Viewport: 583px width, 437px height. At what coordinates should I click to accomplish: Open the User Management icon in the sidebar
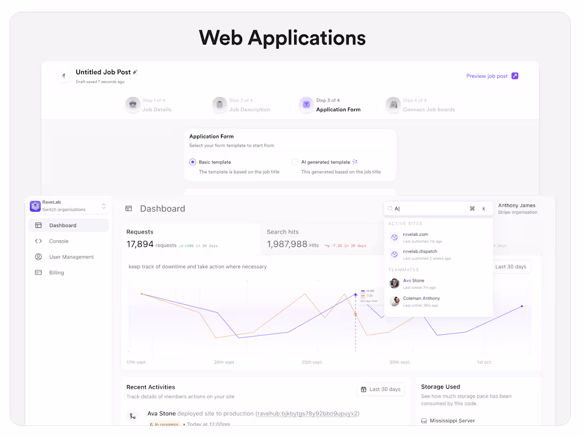point(37,257)
